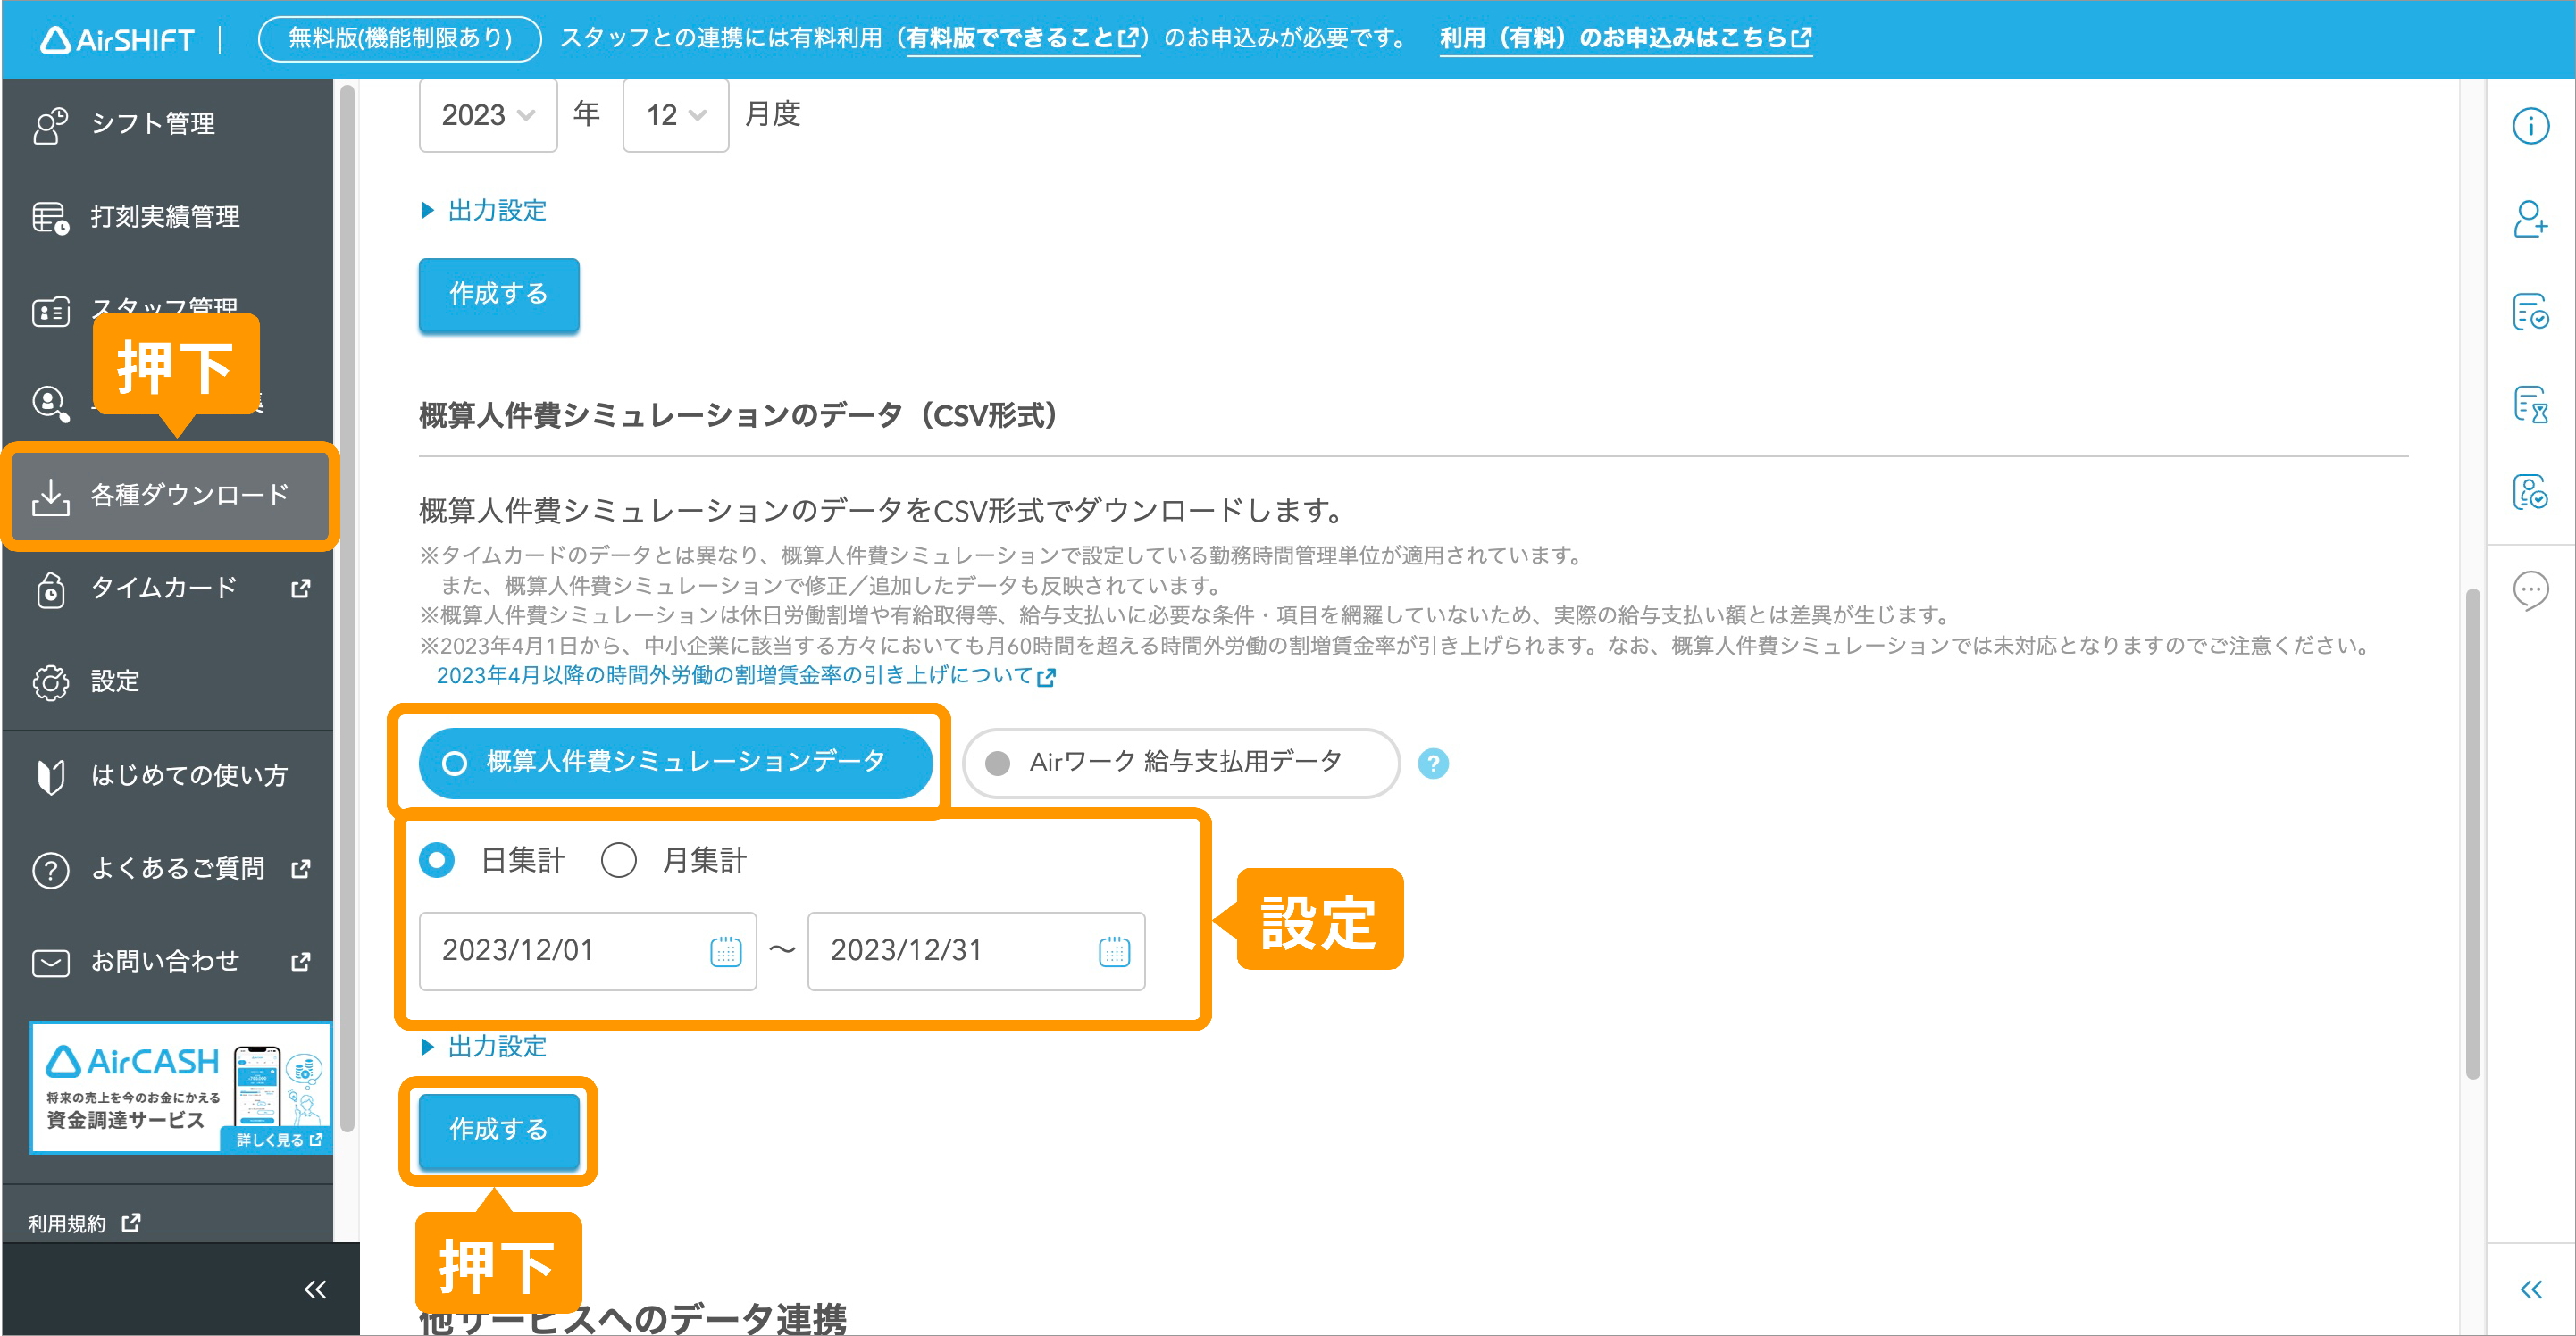Viewport: 2576px width, 1336px height.
Task: Select 概算人件費シミュレーションデータ option
Action: [x=676, y=763]
